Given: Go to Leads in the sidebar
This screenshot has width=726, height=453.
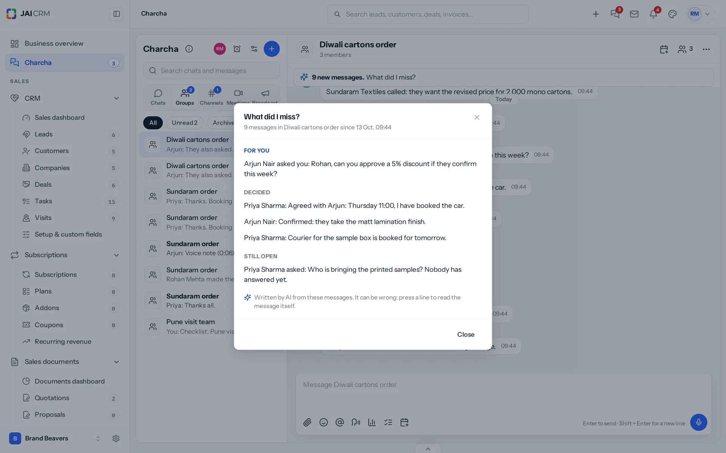Looking at the screenshot, I should pos(70,134).
